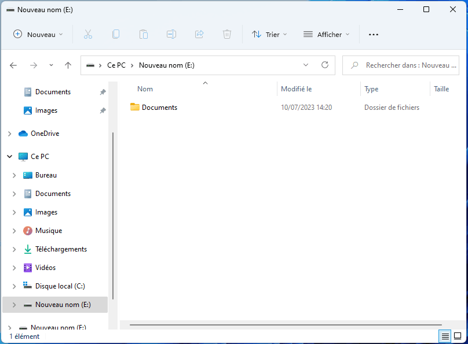The image size is (468, 344).
Task: Sort by the Taille column header
Action: (441, 89)
